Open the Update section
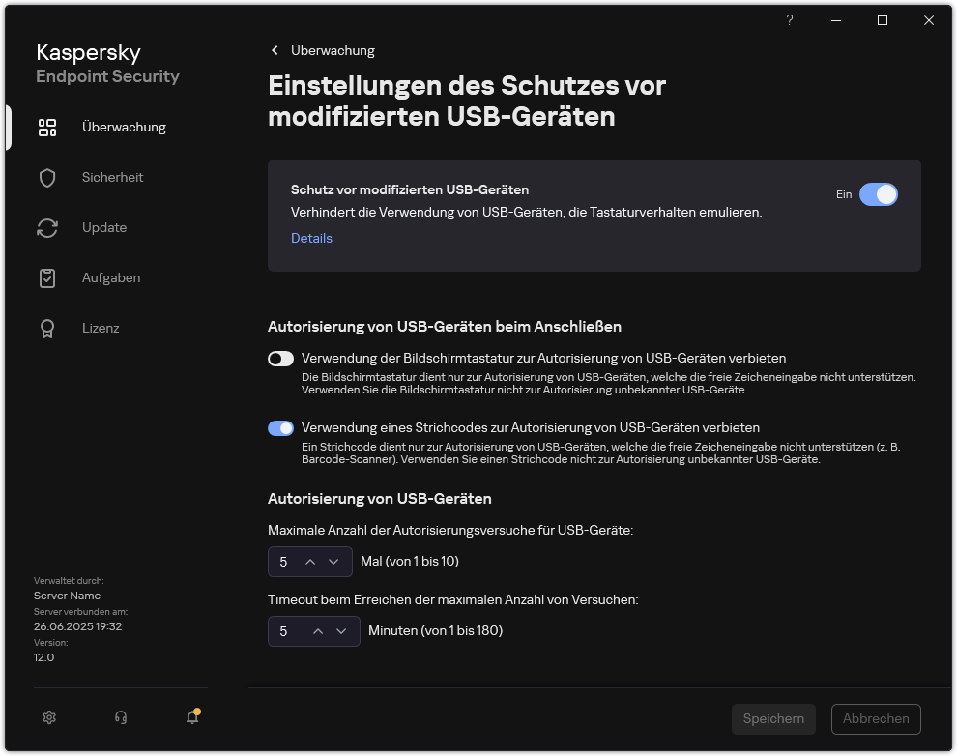This screenshot has width=957, height=756. pos(102,227)
